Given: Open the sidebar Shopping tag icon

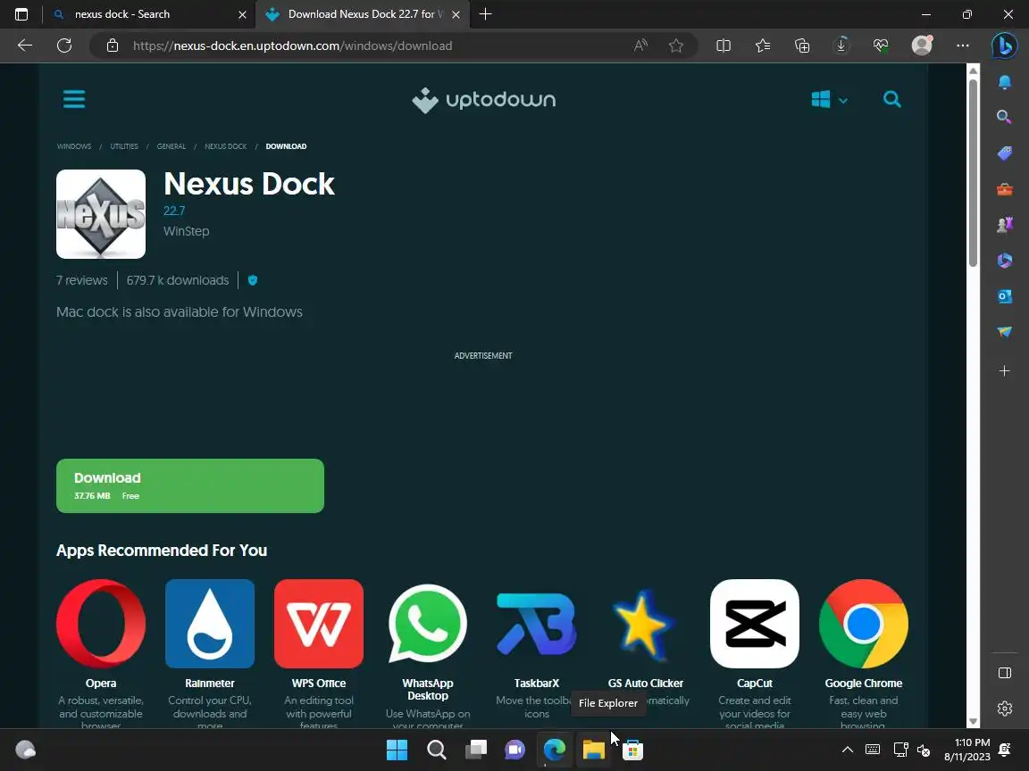Looking at the screenshot, I should 1005,153.
